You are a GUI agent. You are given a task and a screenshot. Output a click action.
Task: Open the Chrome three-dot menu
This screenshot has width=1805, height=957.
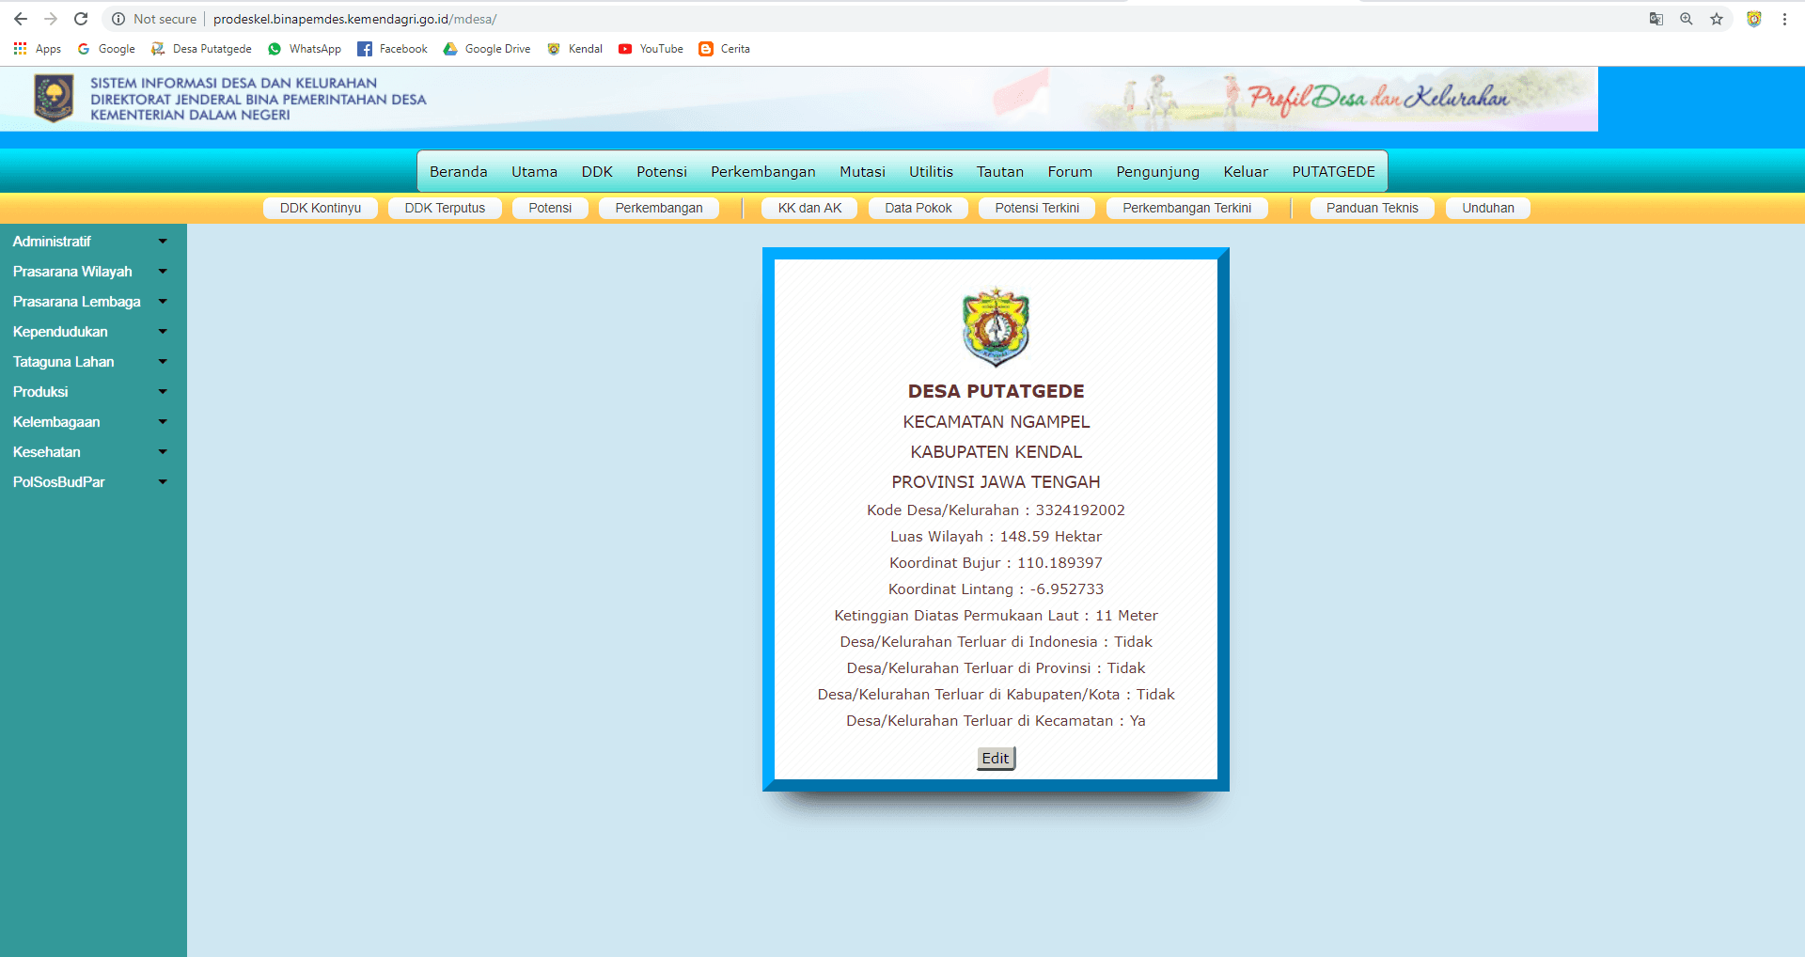1784,19
